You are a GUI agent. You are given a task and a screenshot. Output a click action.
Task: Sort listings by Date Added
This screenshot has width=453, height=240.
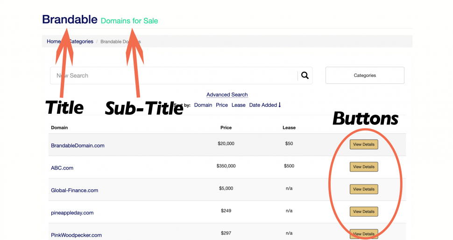click(x=263, y=105)
